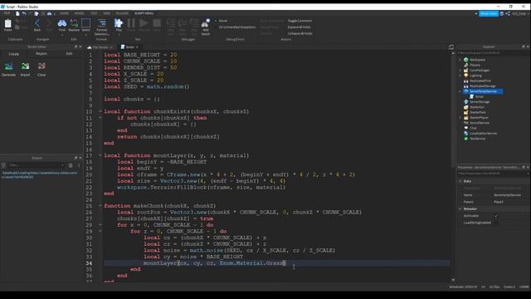
Task: Close the Explorer panel
Action: pyautogui.click(x=528, y=47)
